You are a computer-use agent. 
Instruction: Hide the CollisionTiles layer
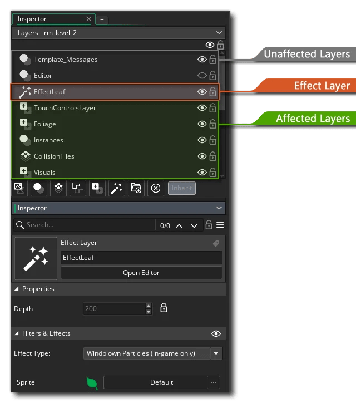(x=202, y=156)
